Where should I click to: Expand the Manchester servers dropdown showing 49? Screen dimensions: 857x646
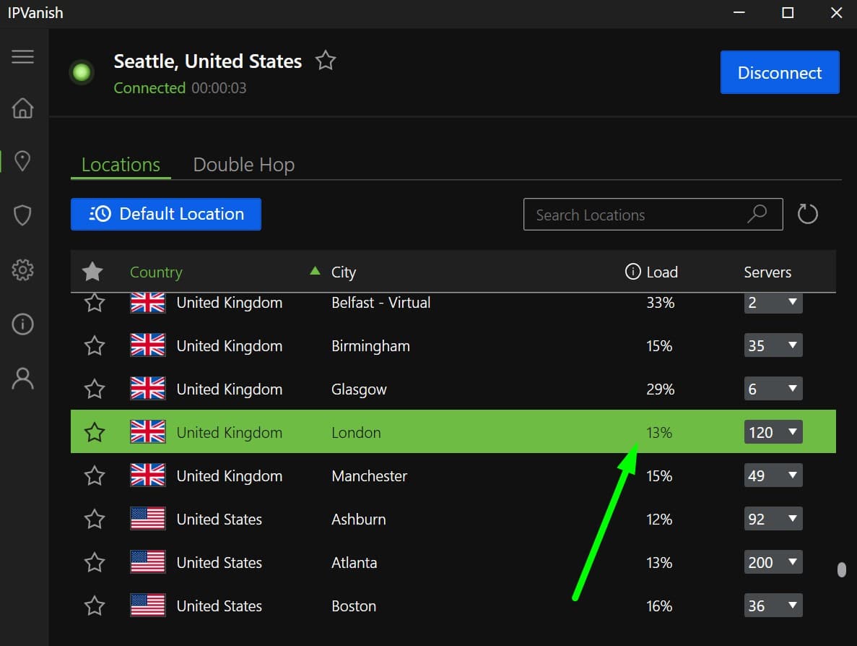(773, 475)
